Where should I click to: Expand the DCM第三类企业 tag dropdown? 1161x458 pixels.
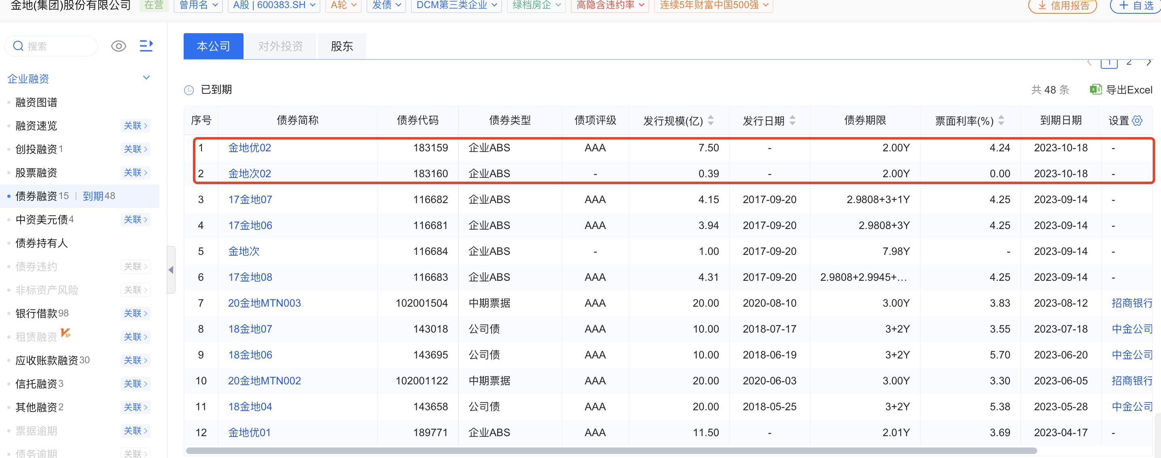pos(456,5)
